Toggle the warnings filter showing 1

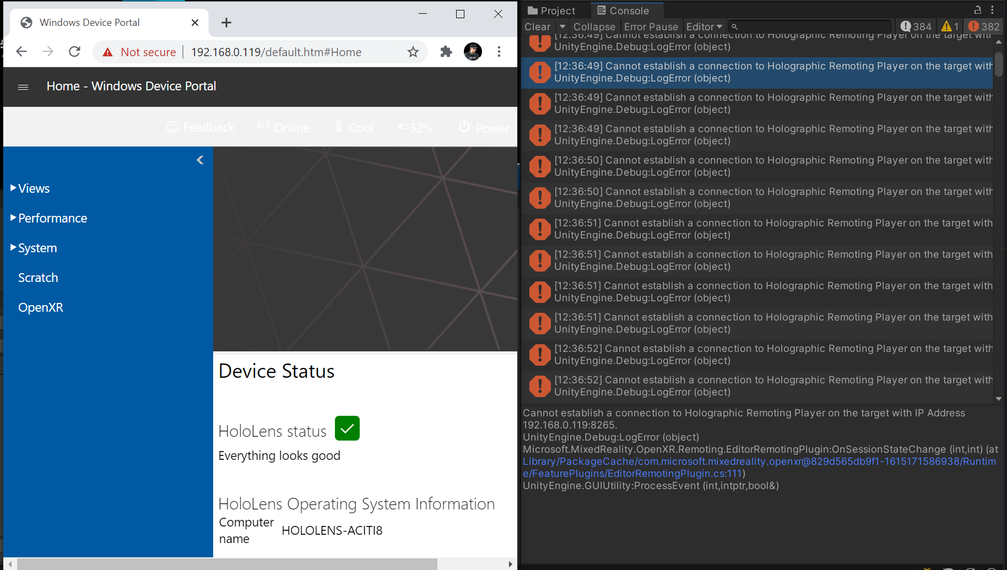click(x=949, y=26)
